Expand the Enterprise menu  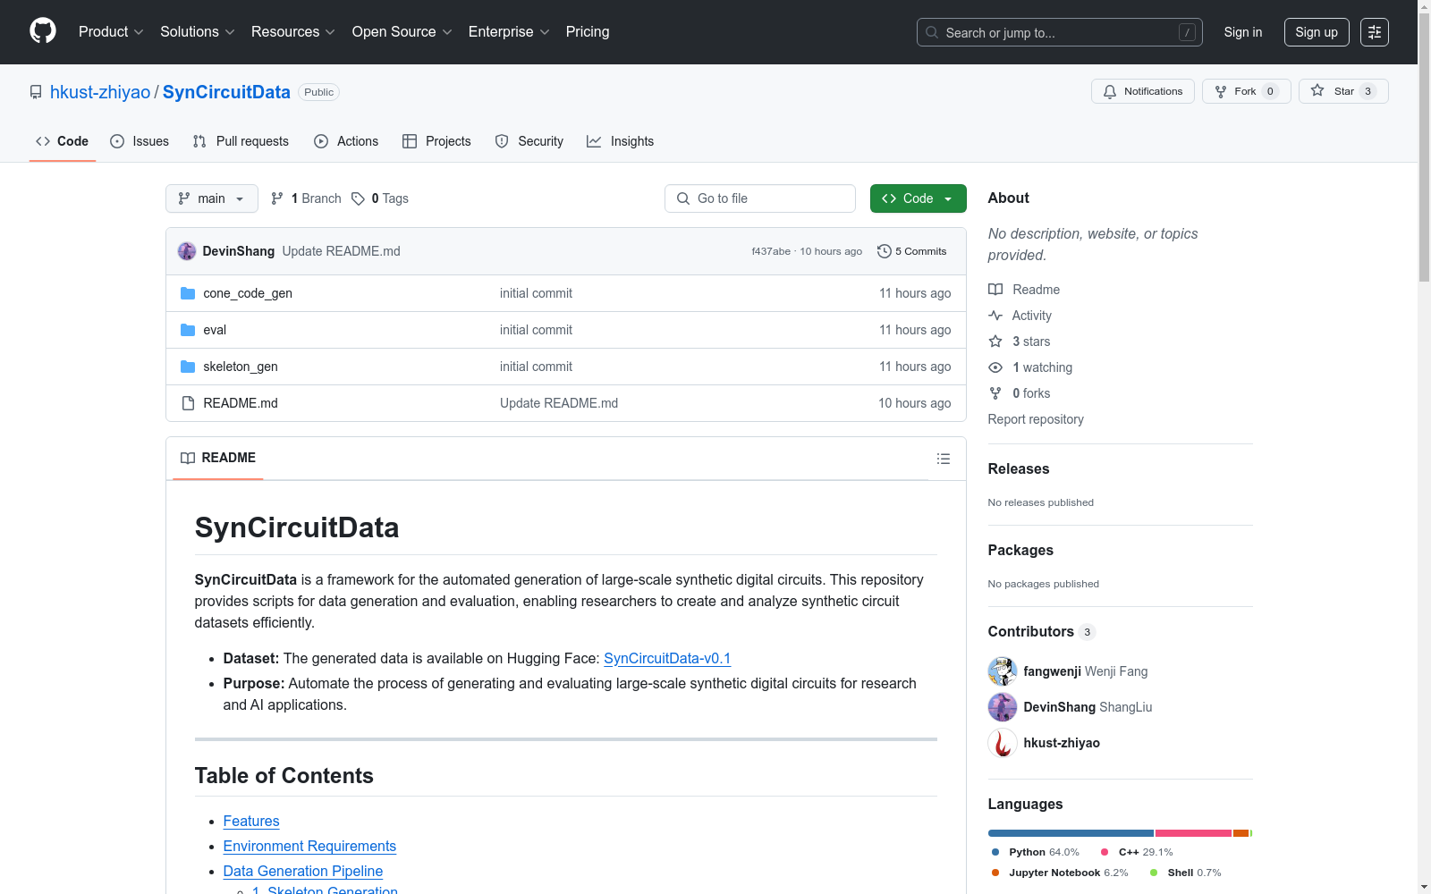point(509,32)
